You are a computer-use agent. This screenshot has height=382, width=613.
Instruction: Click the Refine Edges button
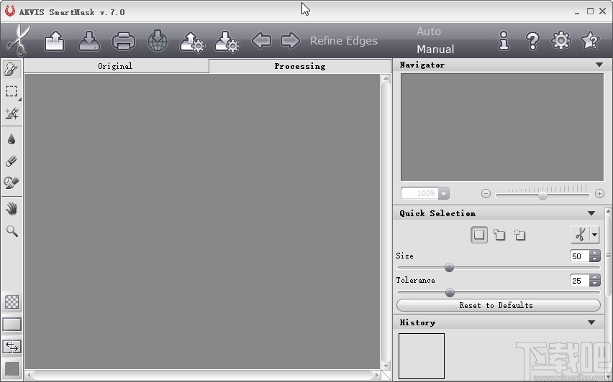343,41
